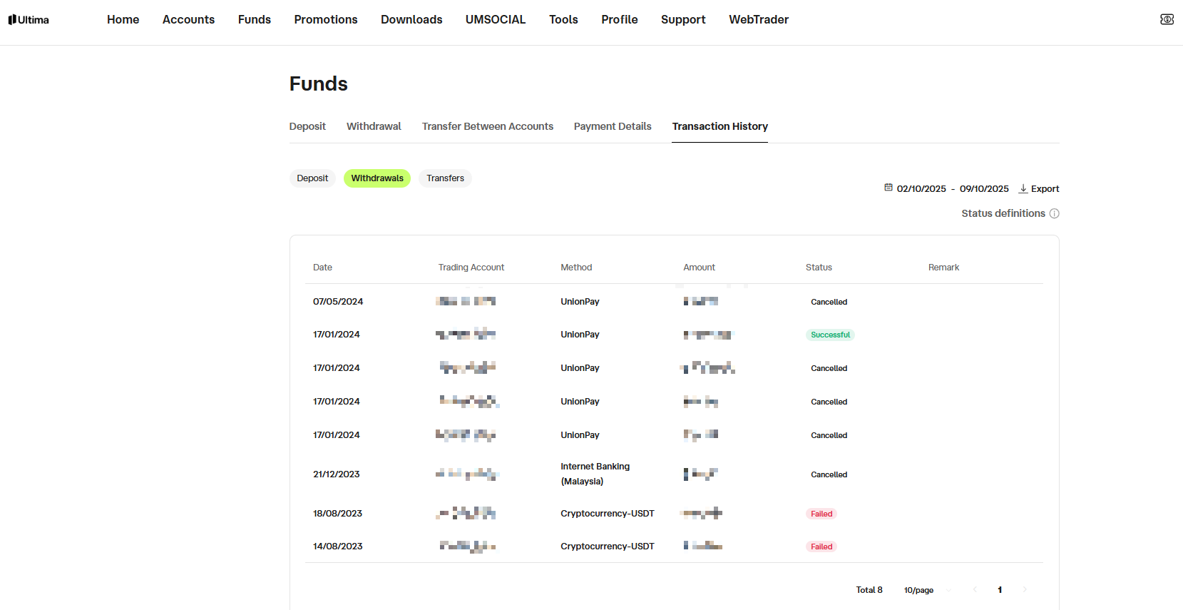
Task: Click the Status definitions text
Action: (1003, 213)
